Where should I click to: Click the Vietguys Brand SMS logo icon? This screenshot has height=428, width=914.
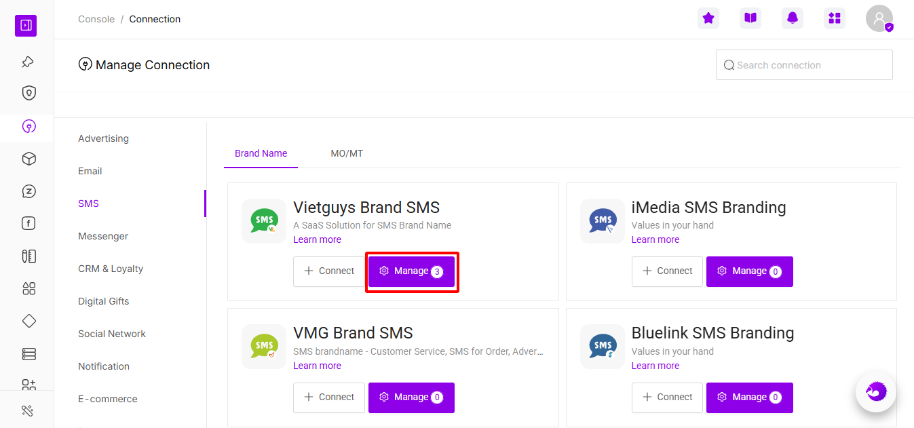[264, 221]
